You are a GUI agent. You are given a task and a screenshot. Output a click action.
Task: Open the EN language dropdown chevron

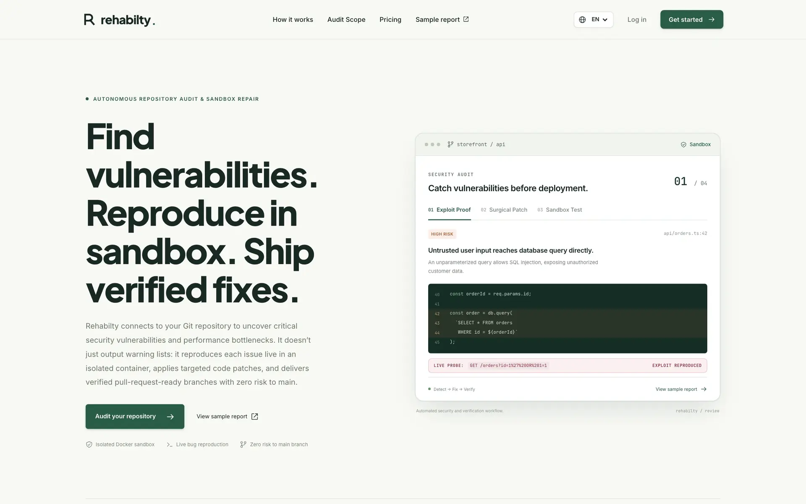tap(605, 20)
